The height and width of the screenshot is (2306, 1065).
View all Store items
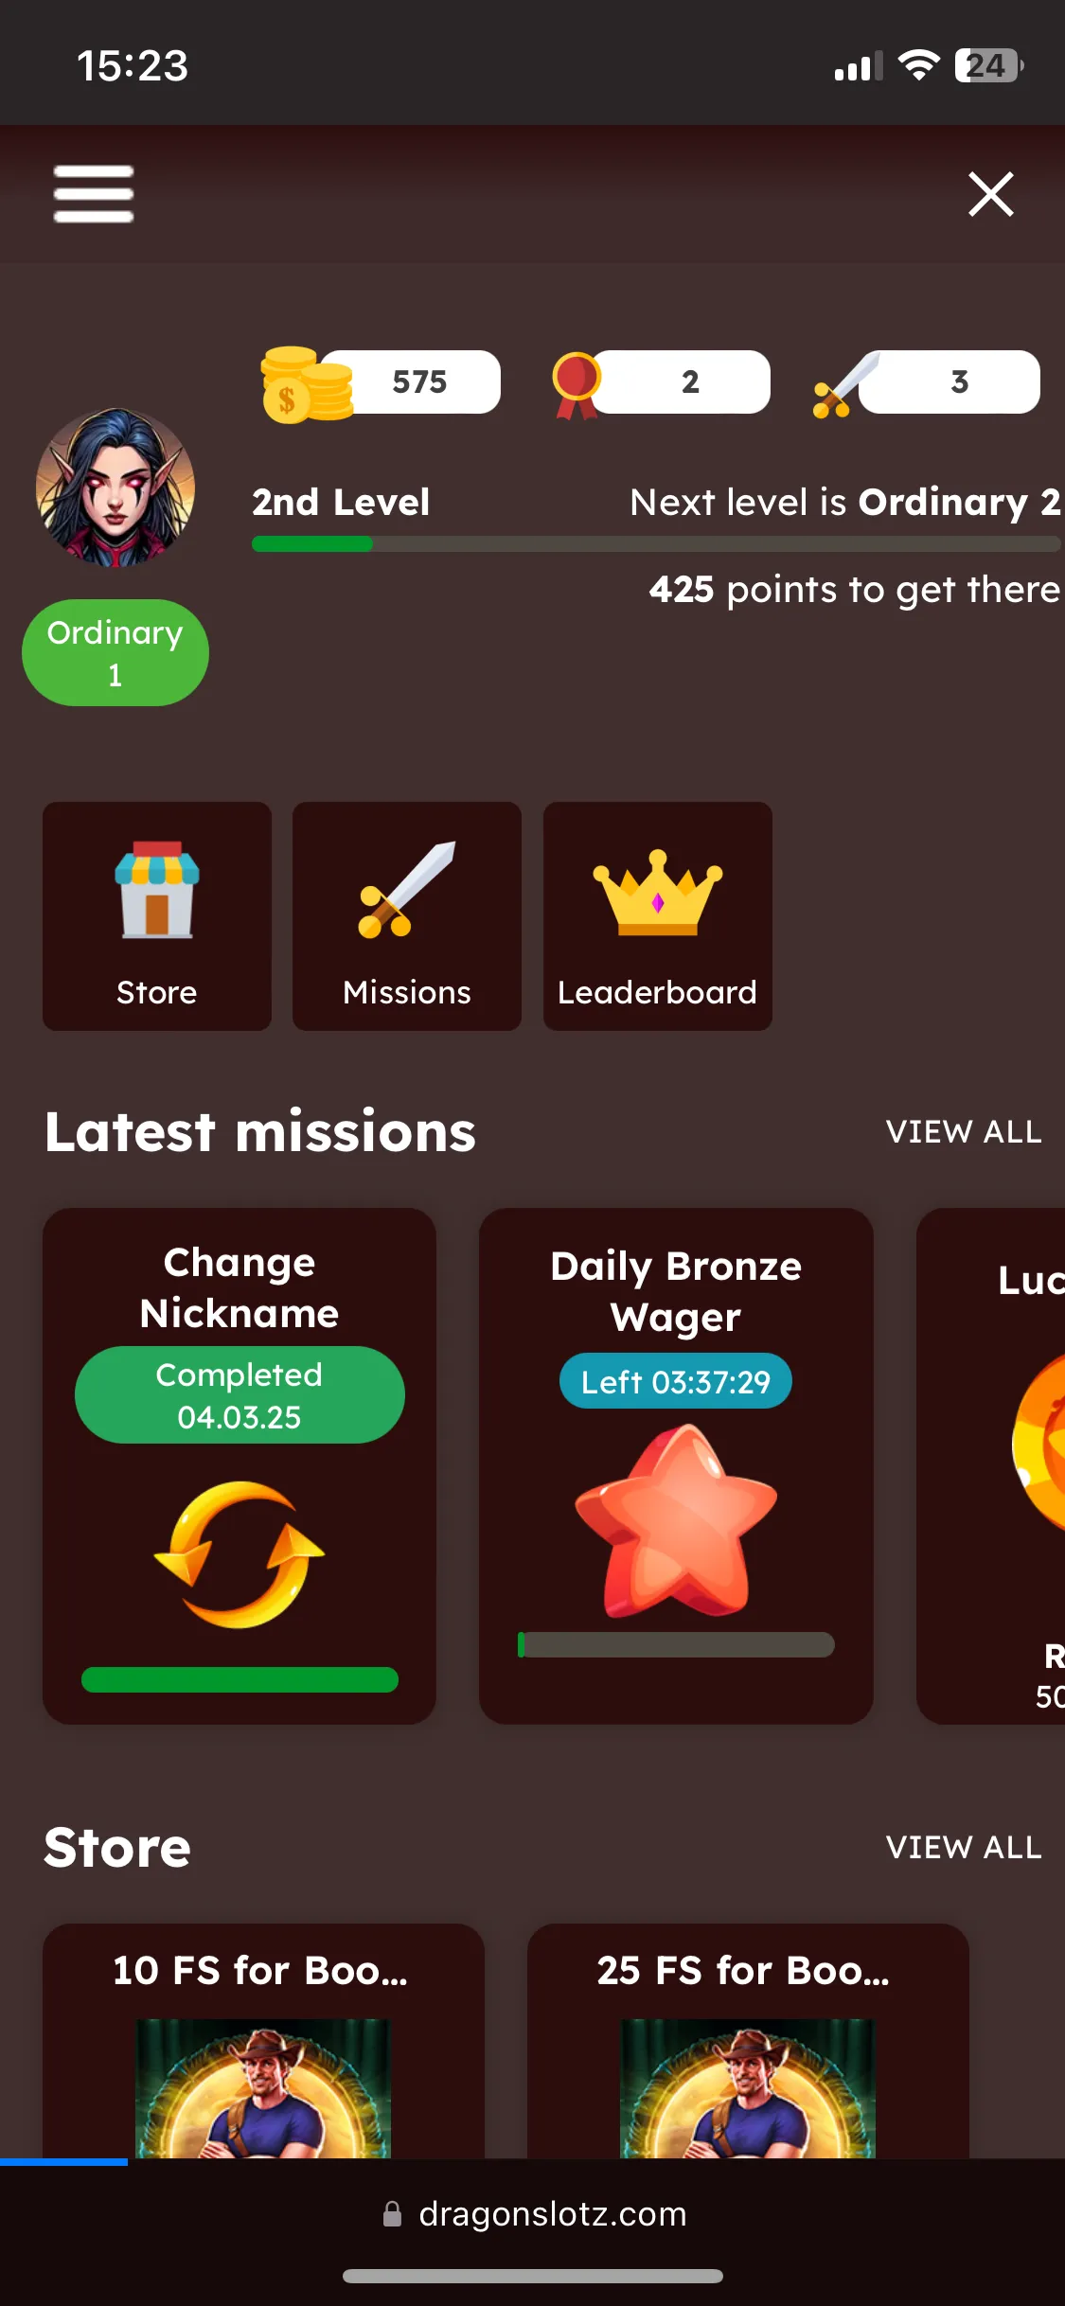coord(964,1847)
